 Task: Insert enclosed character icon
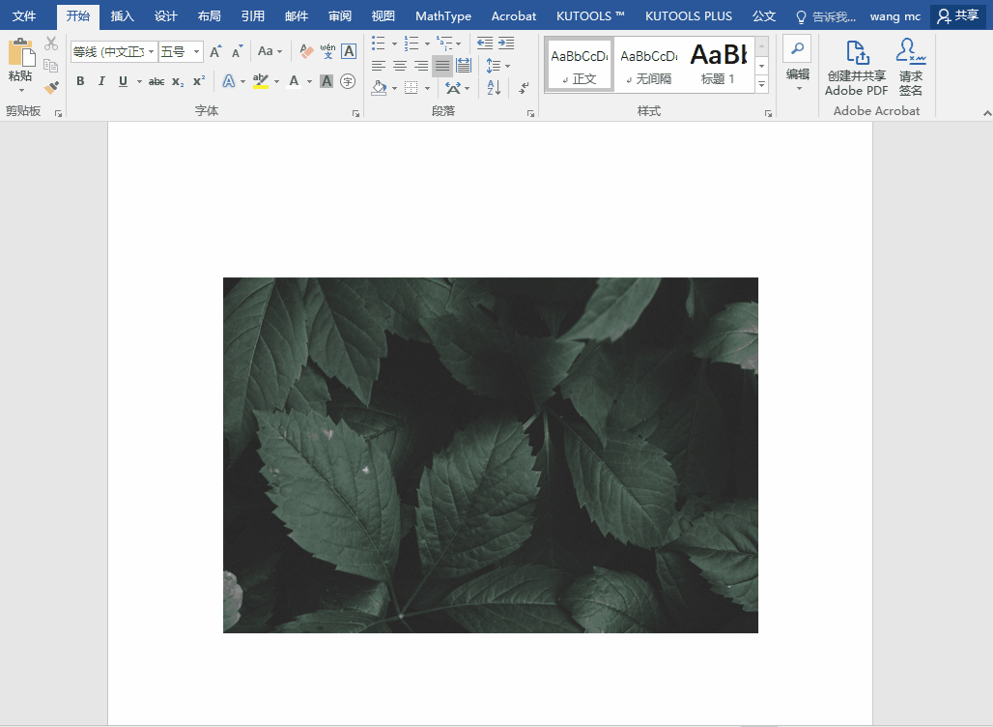[x=348, y=81]
